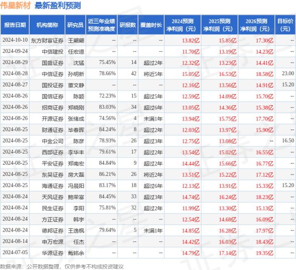Click 2024 profit value 11.70亿

pyautogui.click(x=191, y=52)
